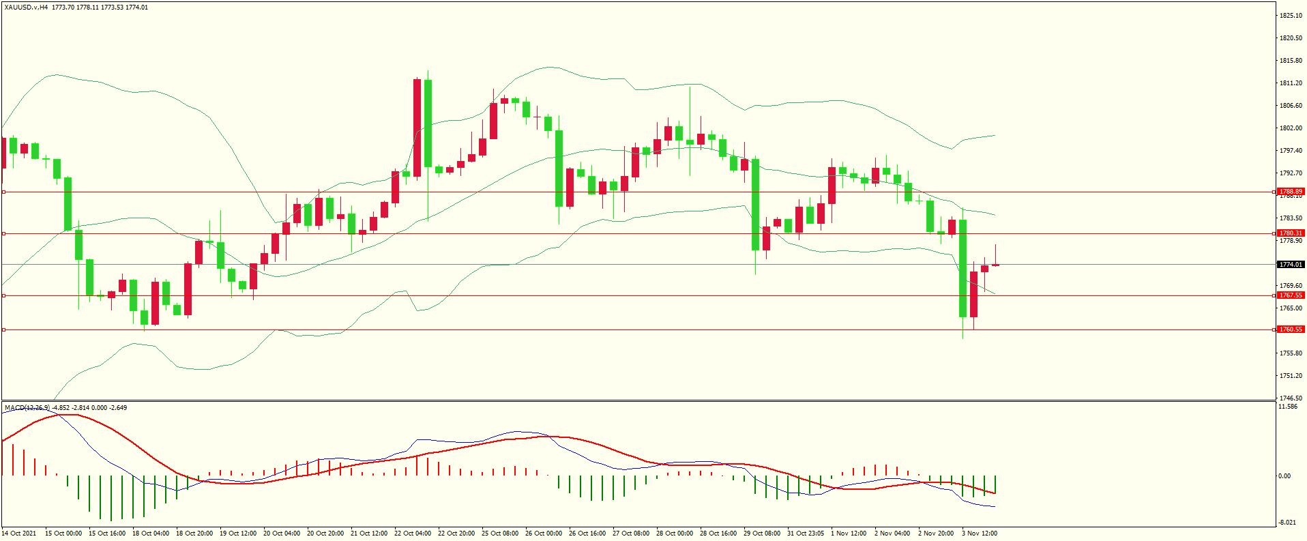This screenshot has width=1307, height=541.
Task: Click the 27 Oct 08:00 time label
Action: 631,533
